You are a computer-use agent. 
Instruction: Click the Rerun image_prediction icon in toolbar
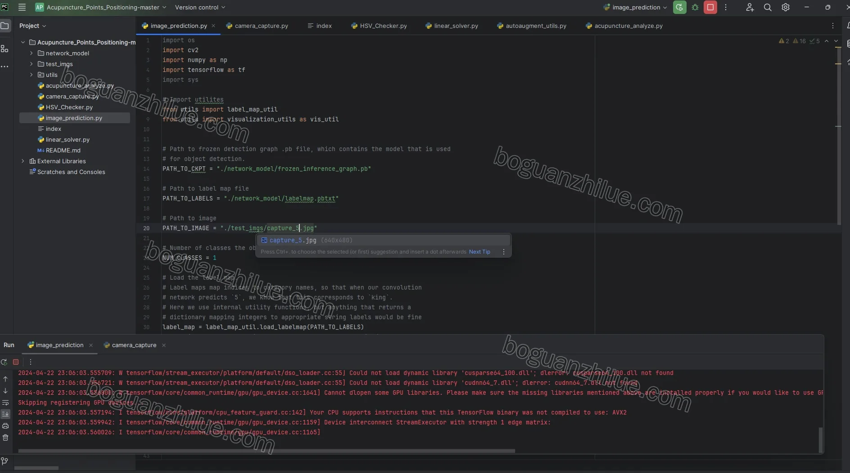pos(679,7)
